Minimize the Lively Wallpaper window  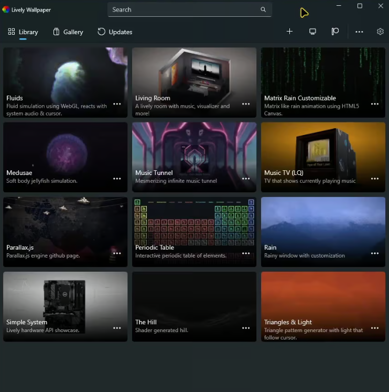339,6
